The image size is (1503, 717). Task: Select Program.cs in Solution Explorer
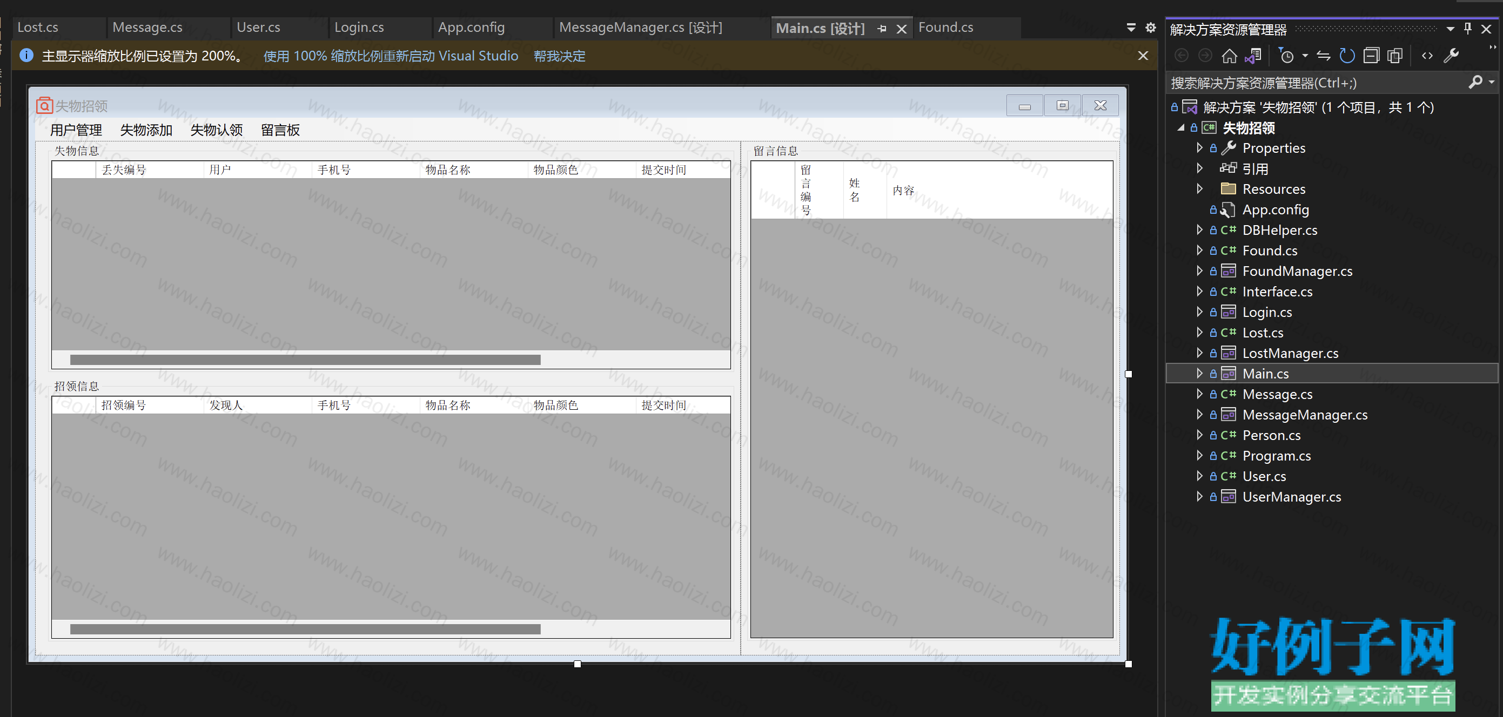click(x=1276, y=455)
